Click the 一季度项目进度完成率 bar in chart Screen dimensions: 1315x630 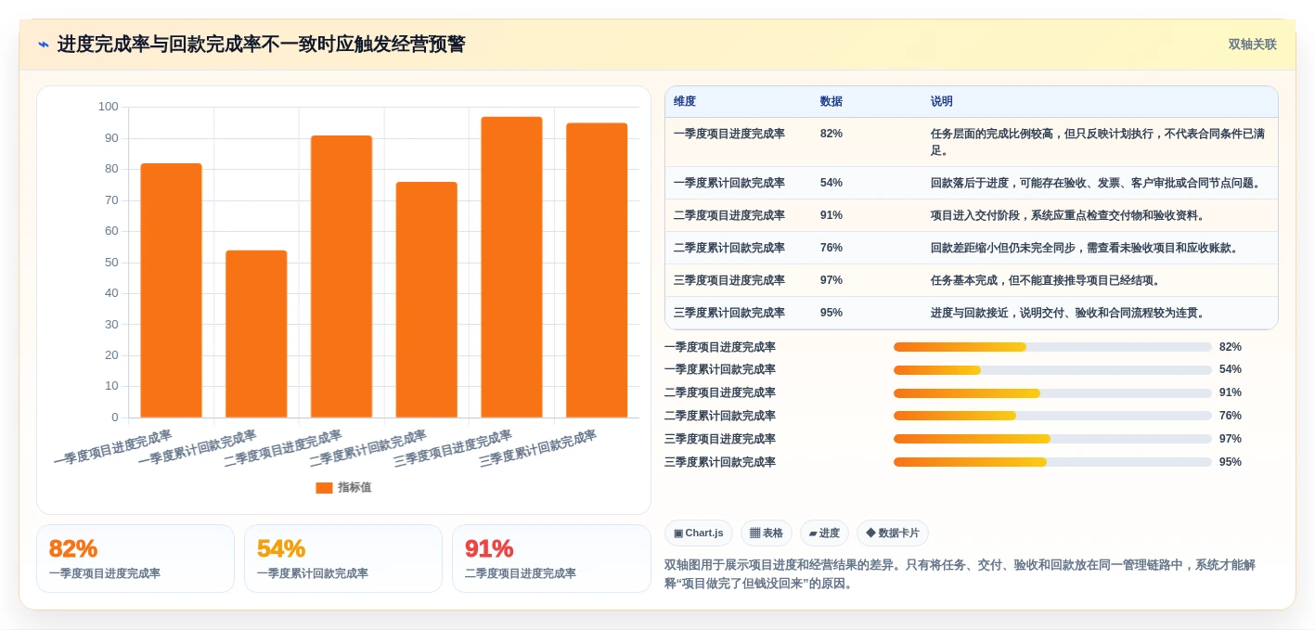171,290
